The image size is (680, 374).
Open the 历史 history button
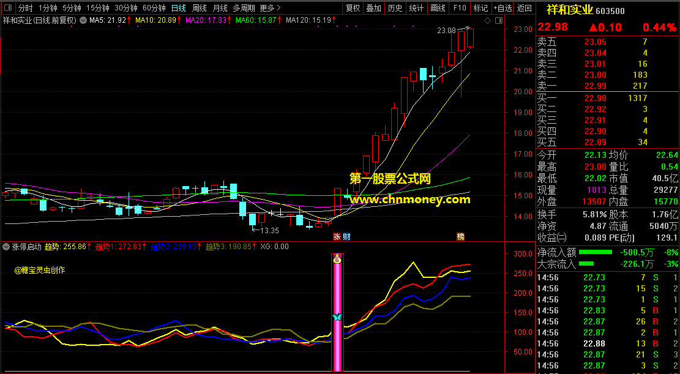point(395,8)
